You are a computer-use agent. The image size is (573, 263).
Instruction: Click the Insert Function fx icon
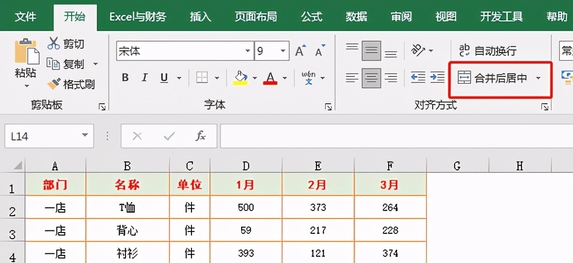coord(201,136)
